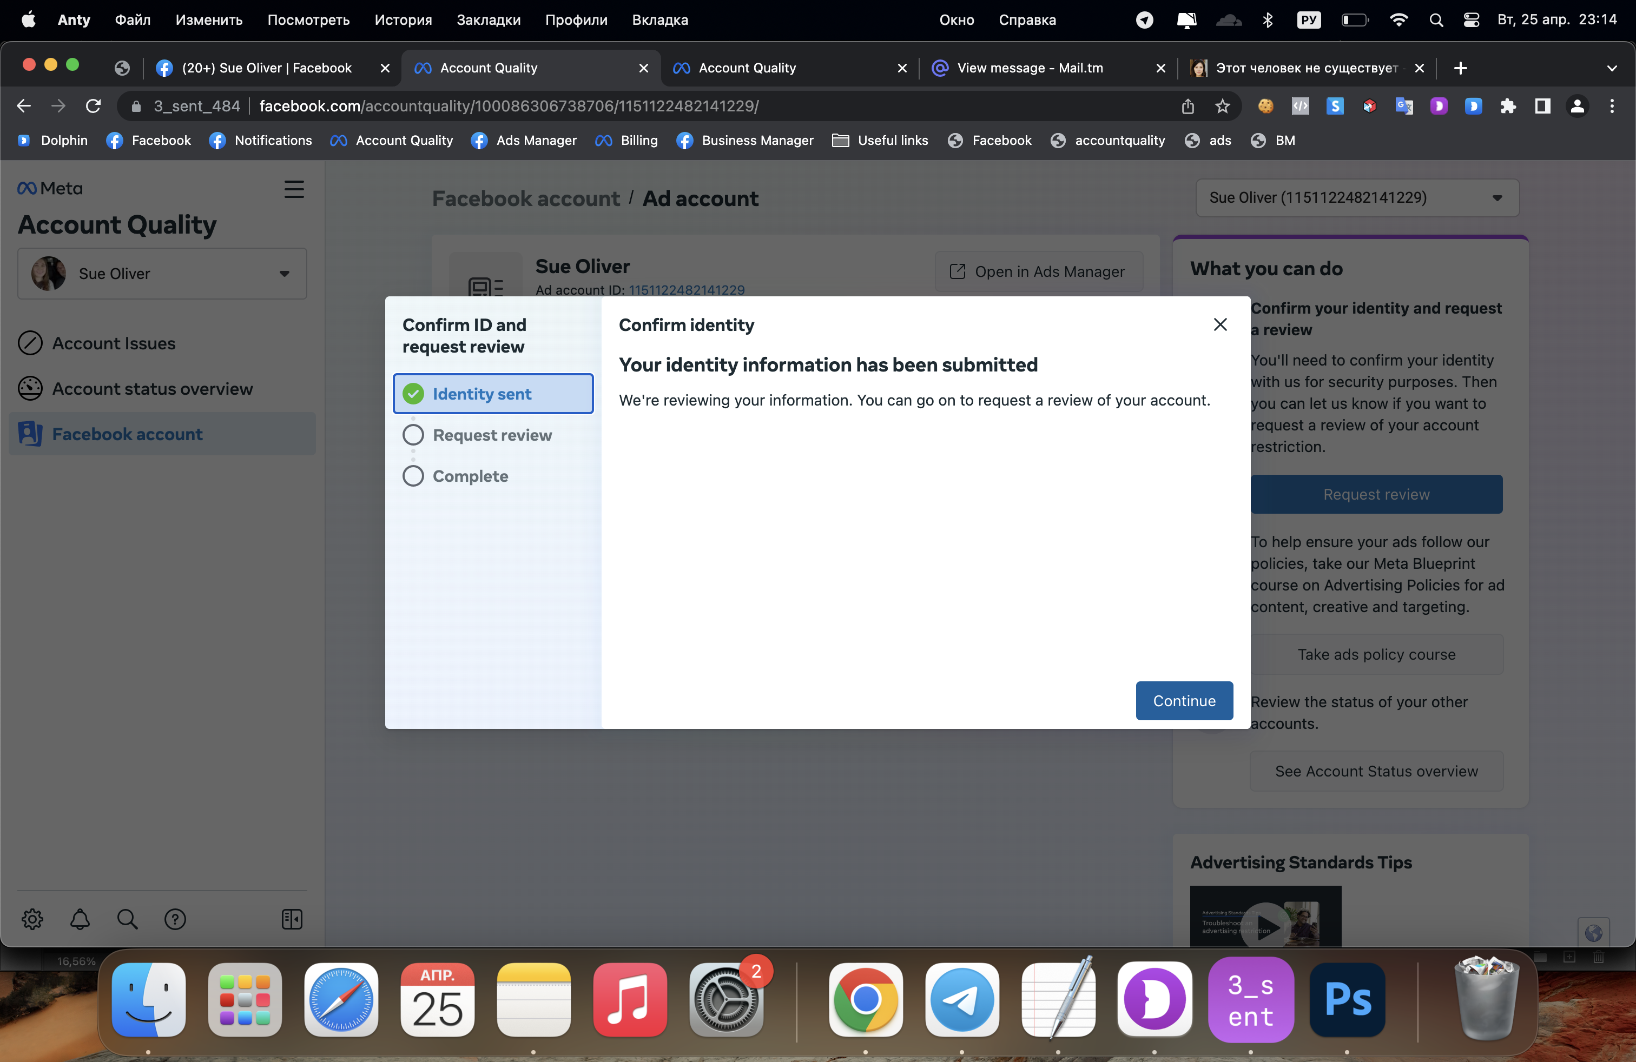
Task: Open settings gear in Account Quality sidebar
Action: point(32,918)
